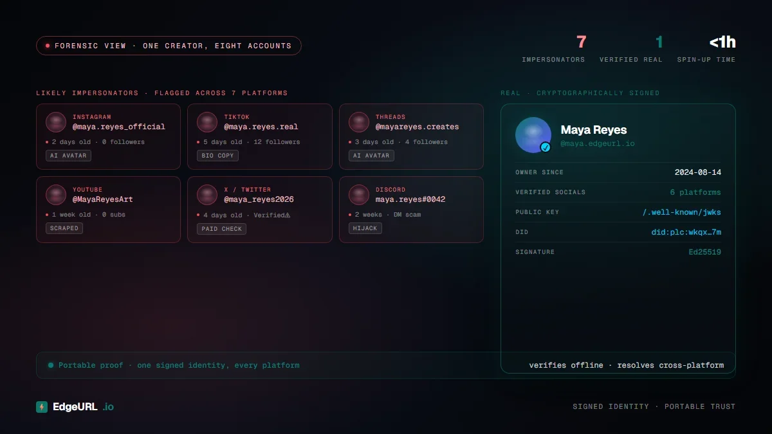Click the SCRAPED tag on YouTube card
Screen dimensions: 772x434
64,228
